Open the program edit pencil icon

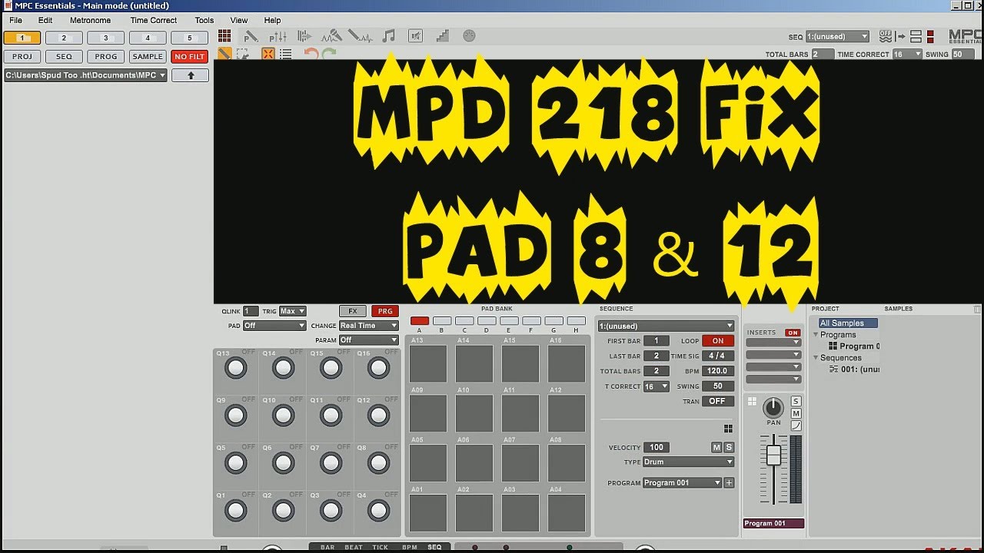[251, 36]
